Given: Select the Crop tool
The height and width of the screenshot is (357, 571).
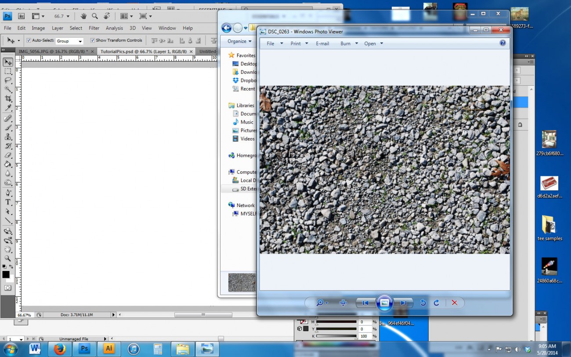Looking at the screenshot, I should (x=8, y=99).
